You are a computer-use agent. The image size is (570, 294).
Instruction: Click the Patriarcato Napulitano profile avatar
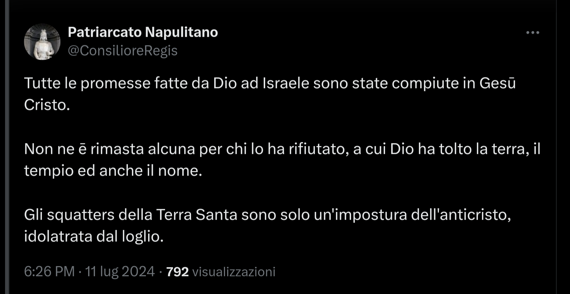pyautogui.click(x=42, y=42)
